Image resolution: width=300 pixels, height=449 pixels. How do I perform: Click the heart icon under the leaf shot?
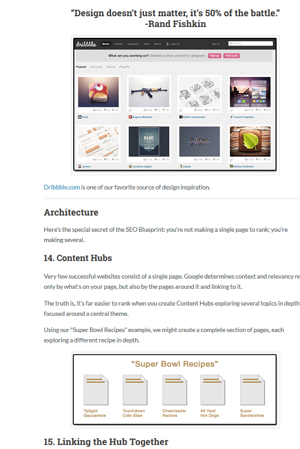click(x=265, y=160)
